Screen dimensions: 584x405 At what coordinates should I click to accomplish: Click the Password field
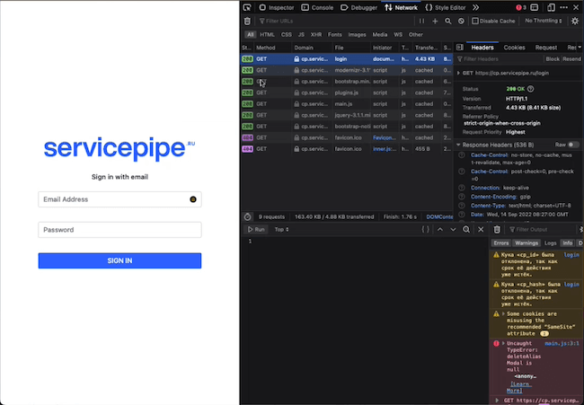coord(119,230)
